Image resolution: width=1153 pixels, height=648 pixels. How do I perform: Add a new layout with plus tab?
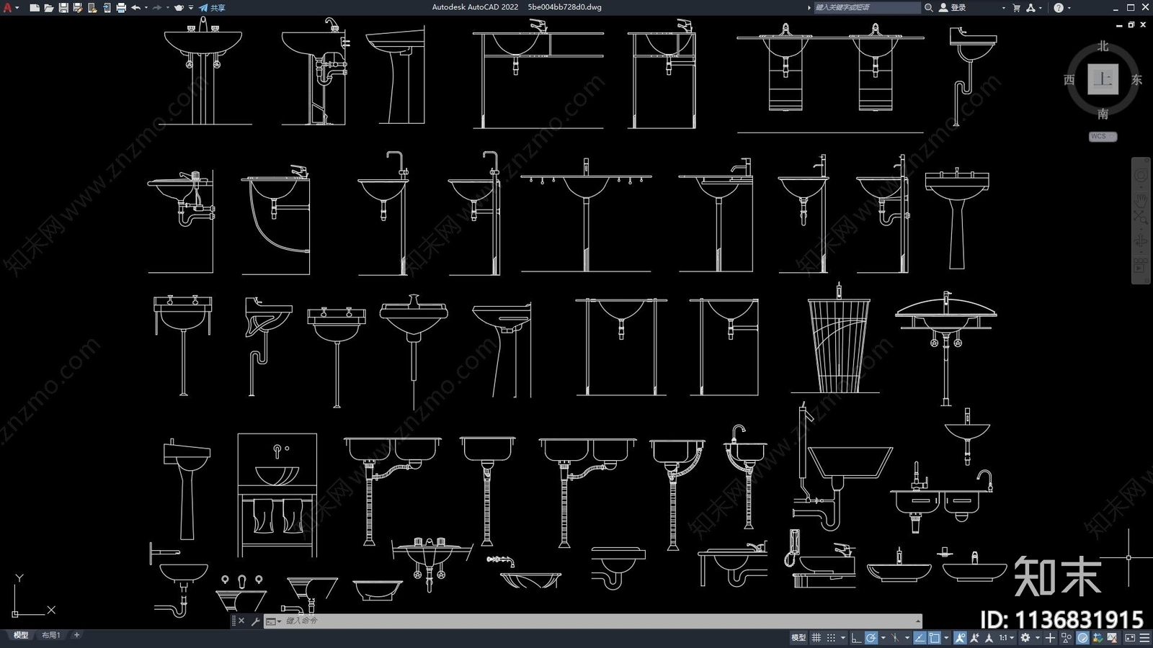76,635
